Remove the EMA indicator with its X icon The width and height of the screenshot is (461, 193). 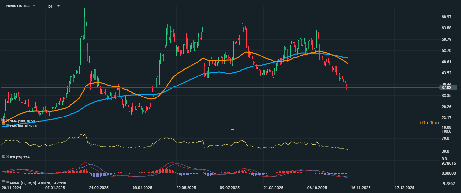click(x=7, y=124)
